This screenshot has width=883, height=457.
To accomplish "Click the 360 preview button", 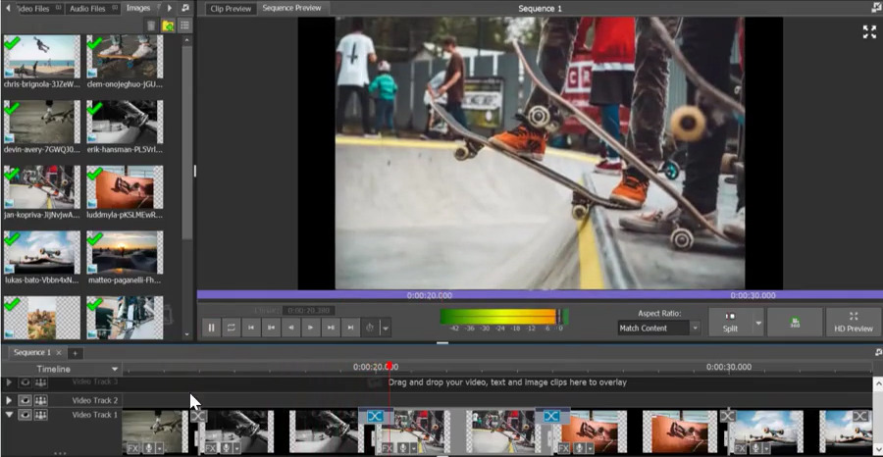I will coord(795,322).
